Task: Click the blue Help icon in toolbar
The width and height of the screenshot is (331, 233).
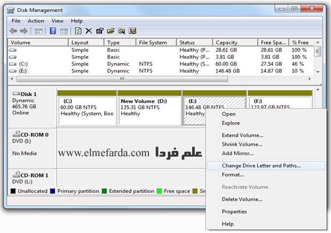Action: (53, 31)
